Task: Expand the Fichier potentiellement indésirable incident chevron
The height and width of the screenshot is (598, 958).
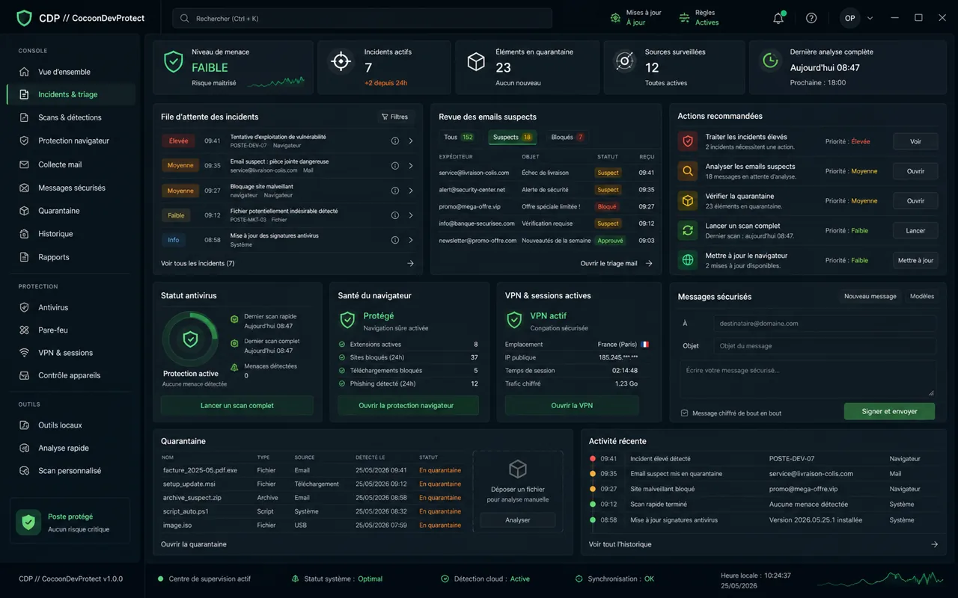Action: 411,215
